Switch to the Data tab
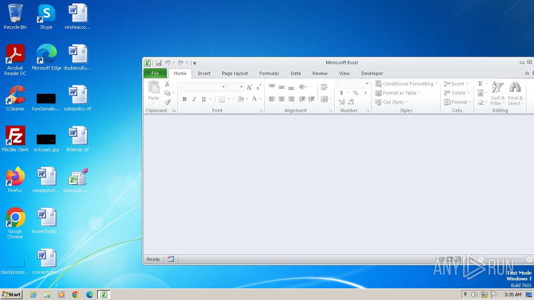Screen dimensions: 534x300 click(x=296, y=73)
